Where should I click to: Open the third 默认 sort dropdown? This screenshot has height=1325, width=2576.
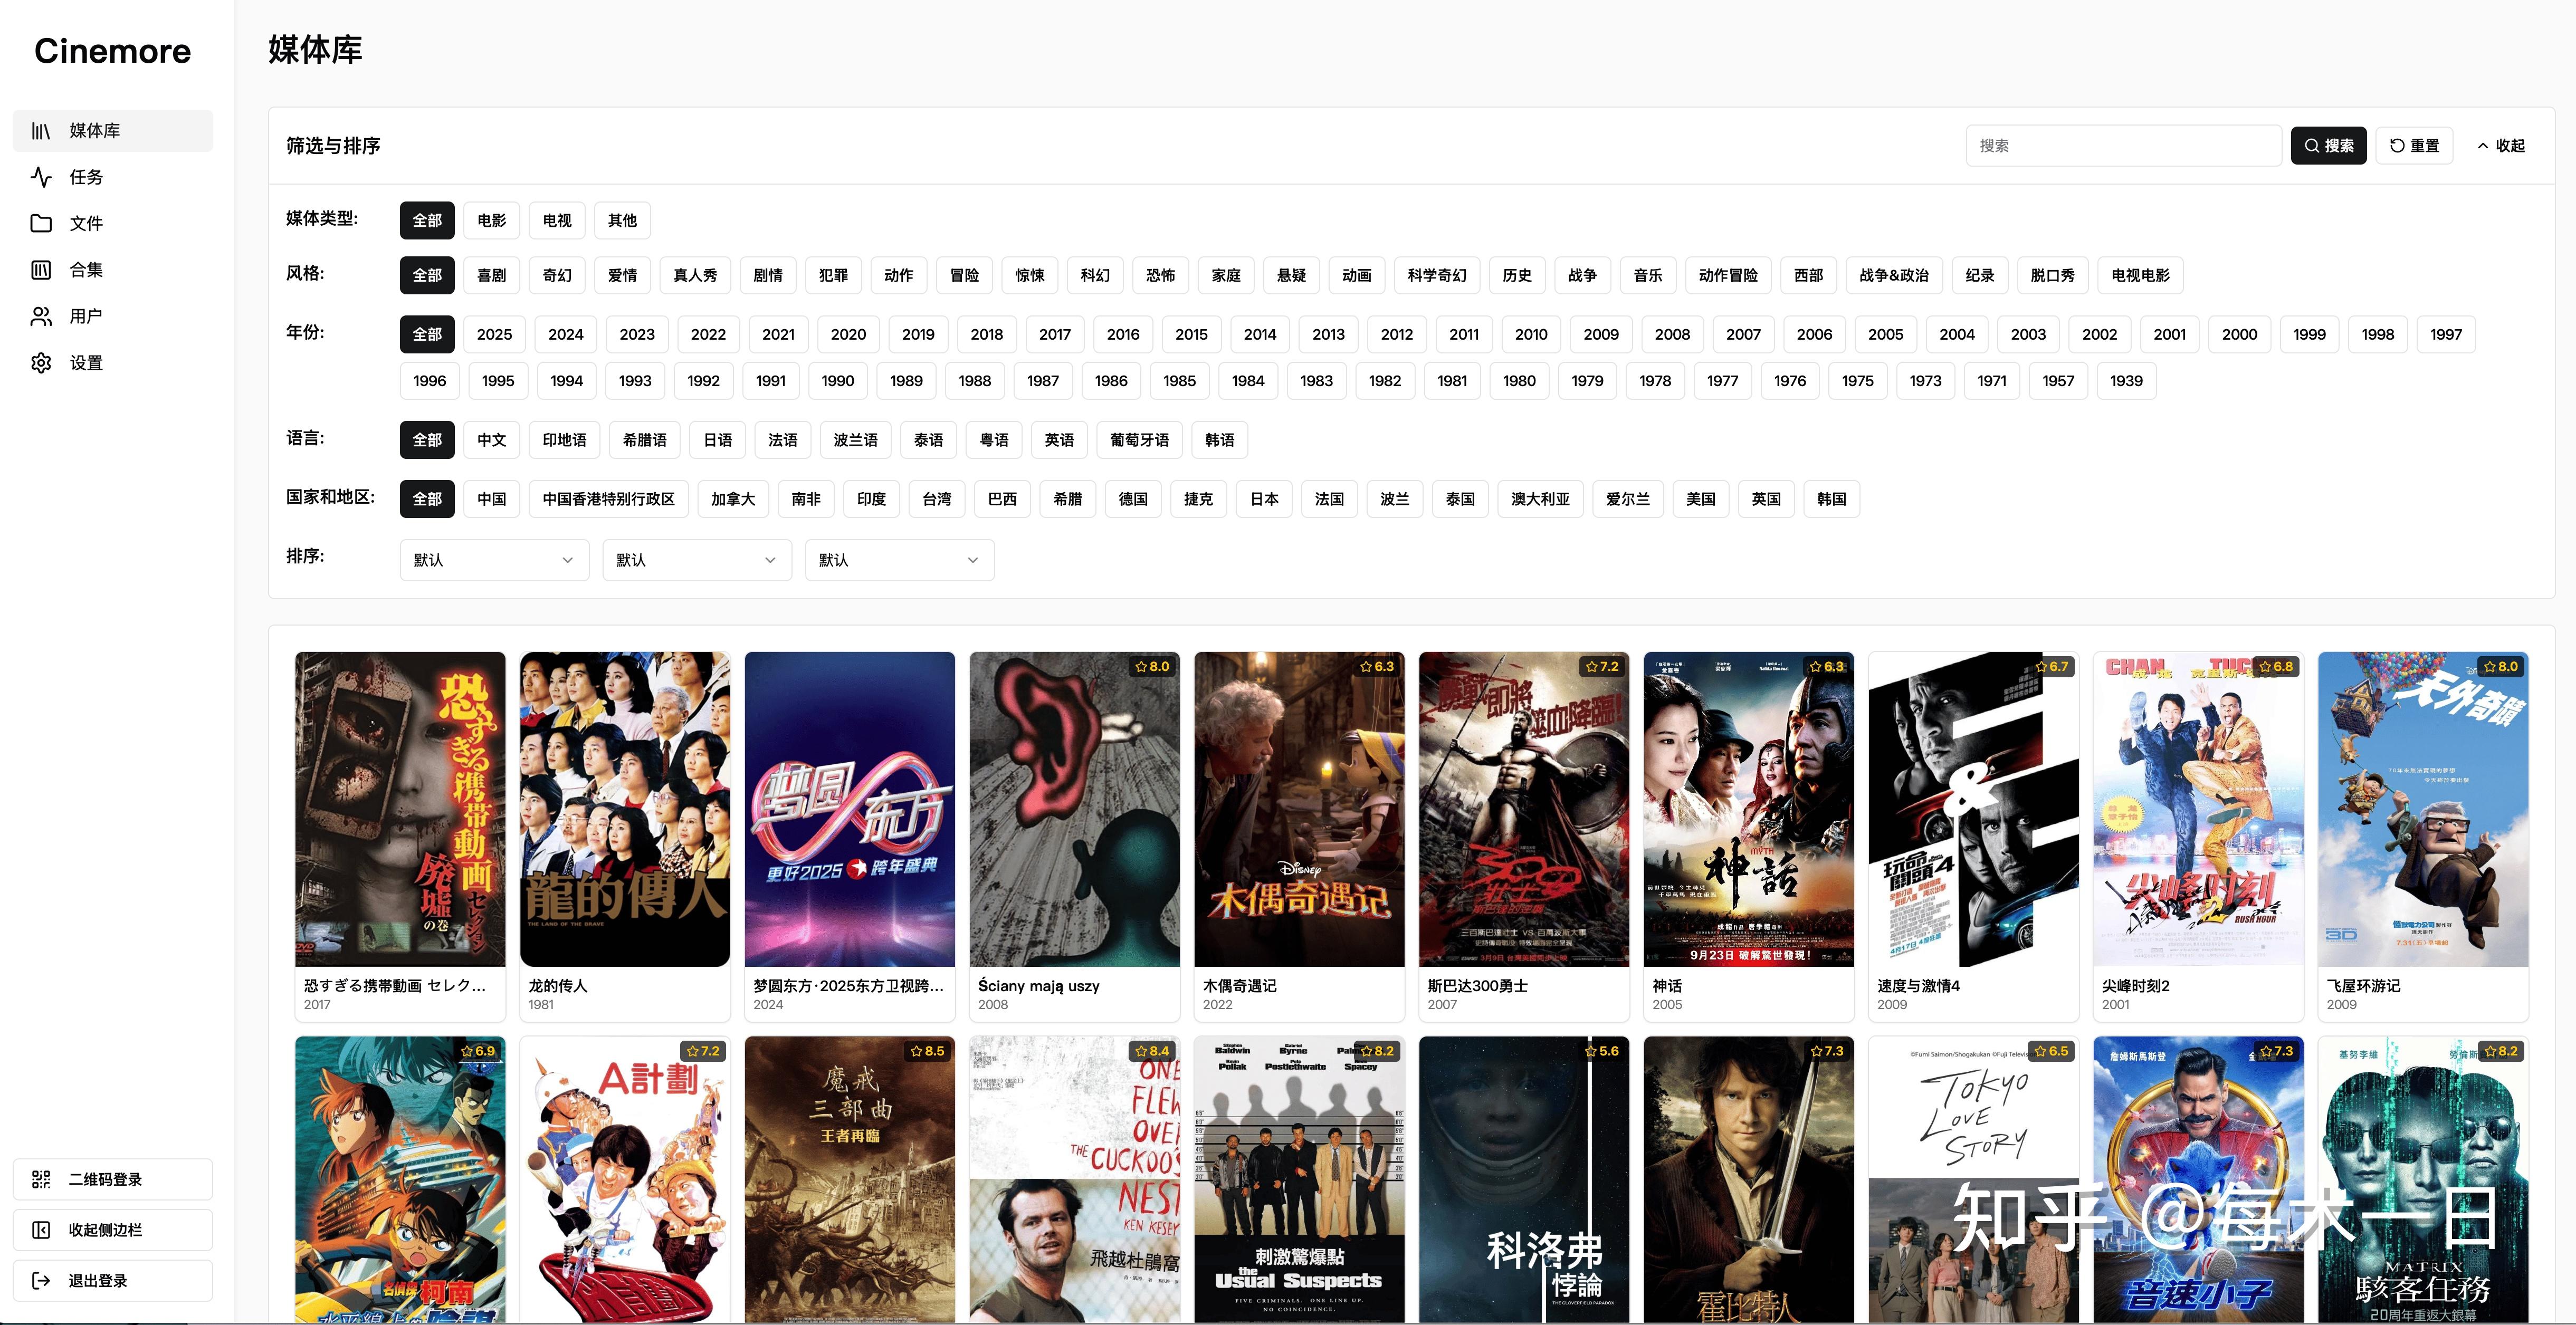coord(898,559)
